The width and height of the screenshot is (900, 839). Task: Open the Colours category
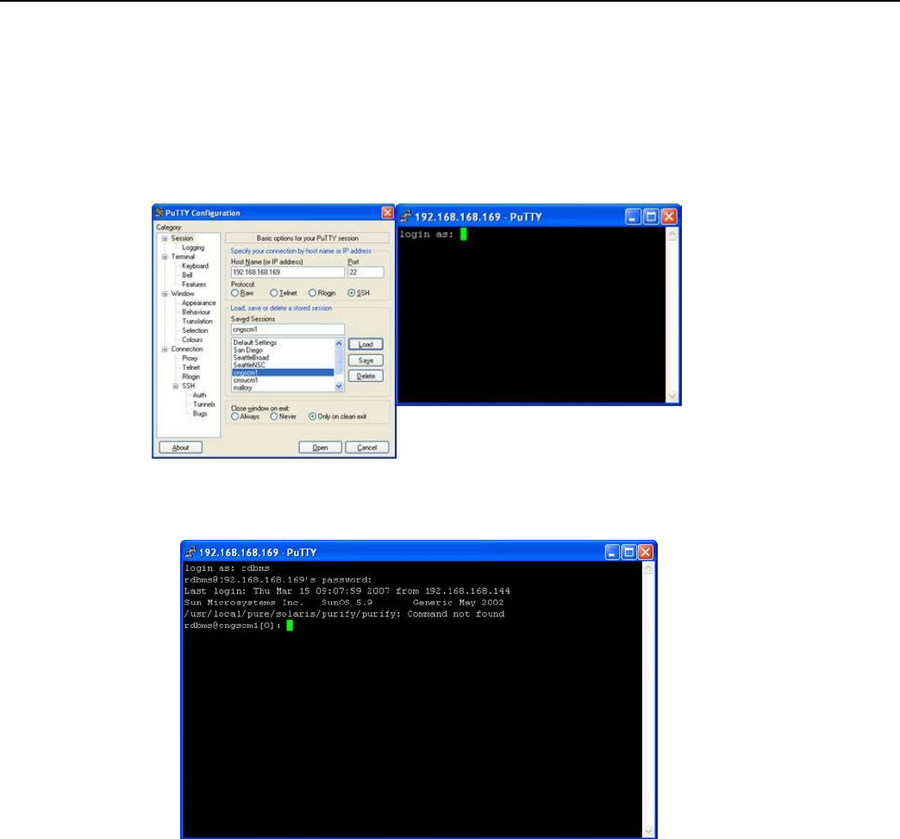[192, 340]
